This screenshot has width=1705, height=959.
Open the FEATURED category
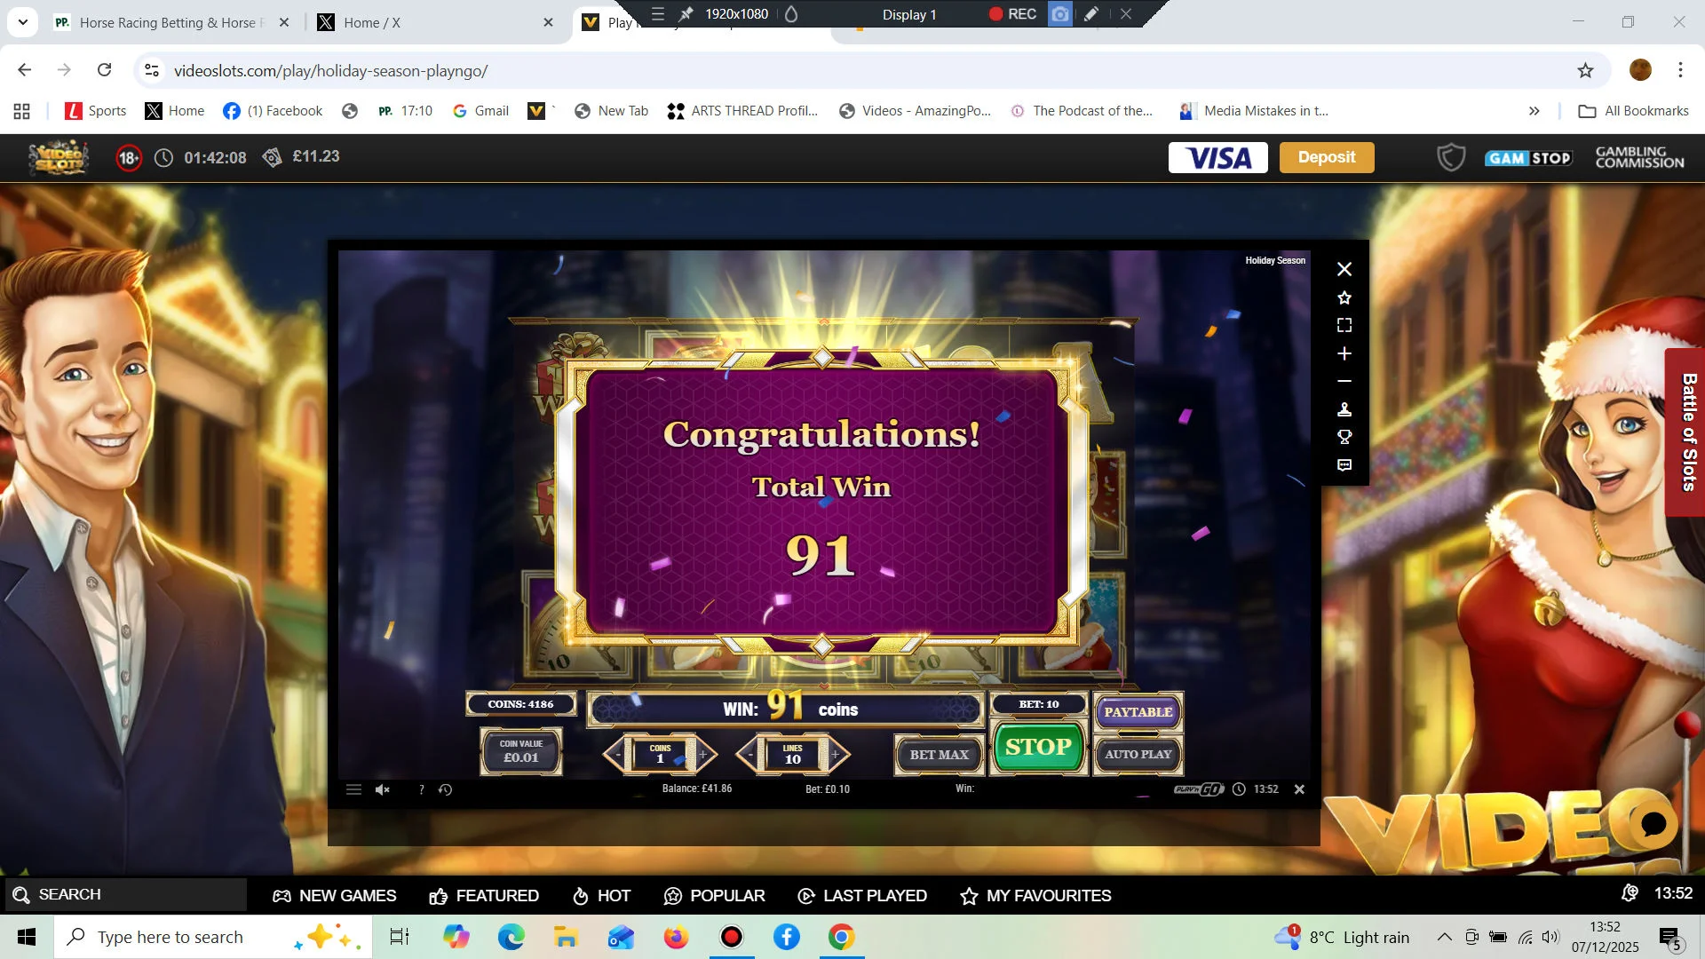[484, 896]
